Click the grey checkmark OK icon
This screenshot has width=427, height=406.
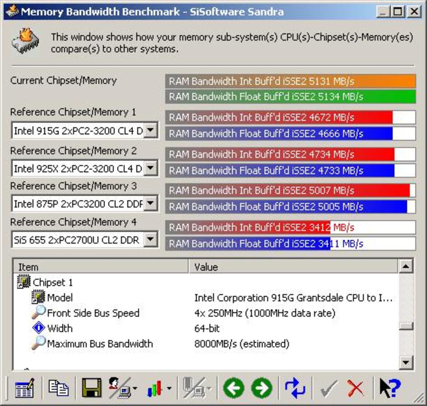(x=329, y=388)
